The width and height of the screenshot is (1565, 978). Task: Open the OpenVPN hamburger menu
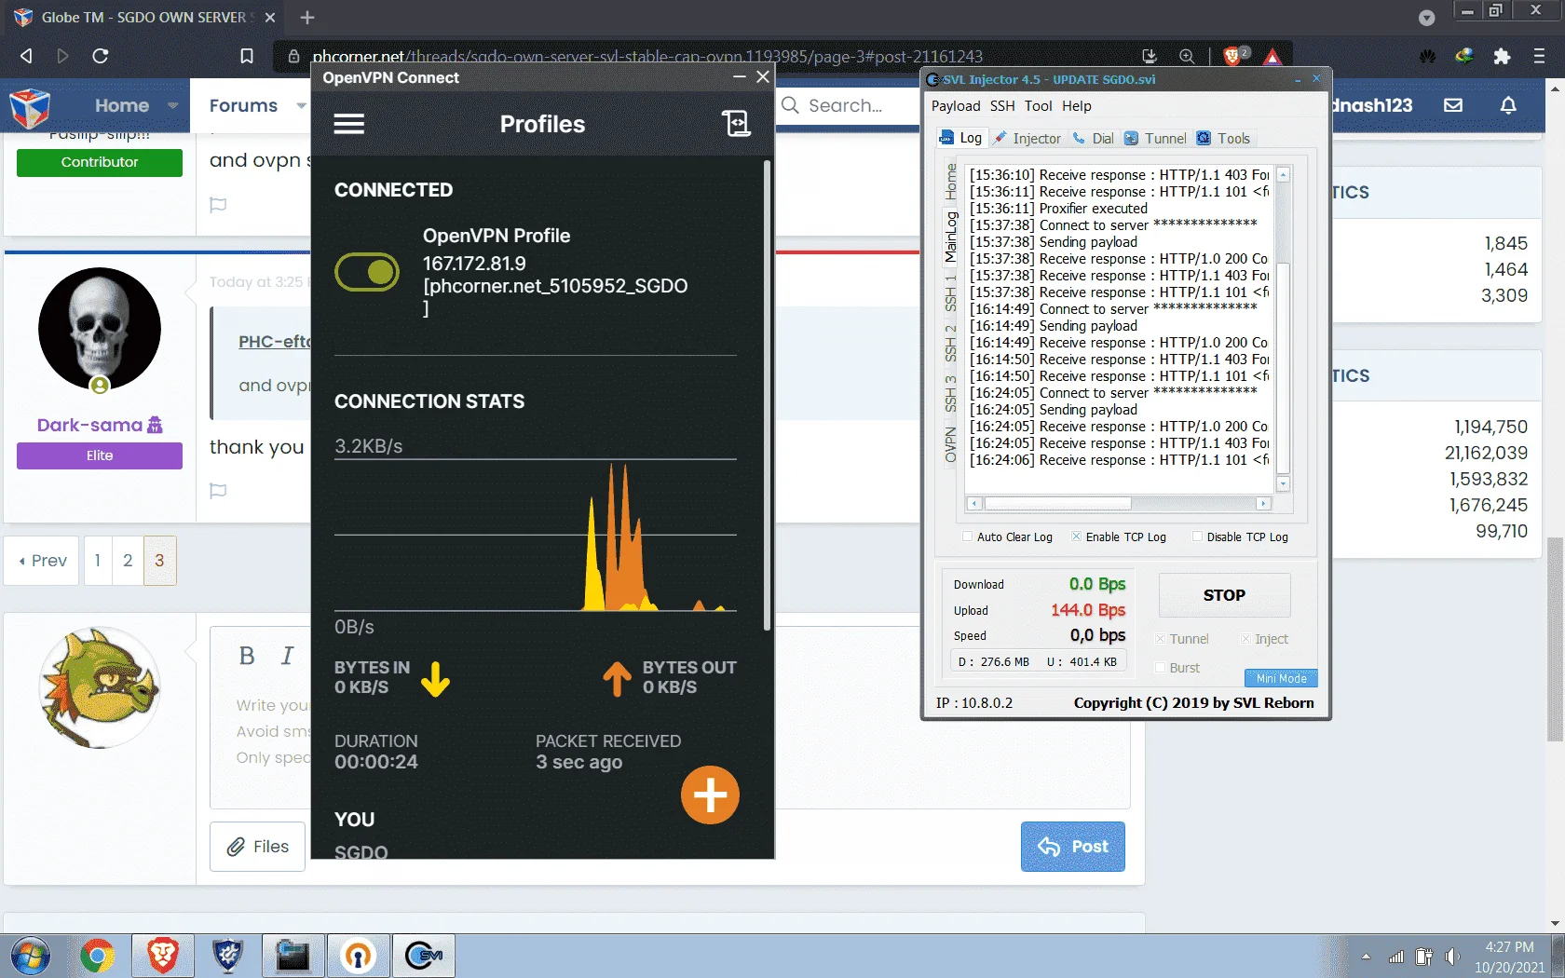(x=349, y=124)
